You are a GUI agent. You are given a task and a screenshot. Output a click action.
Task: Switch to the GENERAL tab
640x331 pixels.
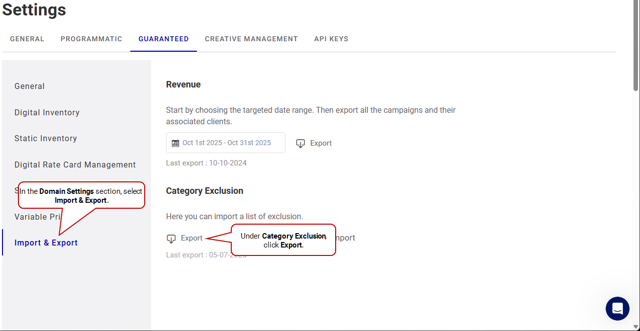click(27, 39)
